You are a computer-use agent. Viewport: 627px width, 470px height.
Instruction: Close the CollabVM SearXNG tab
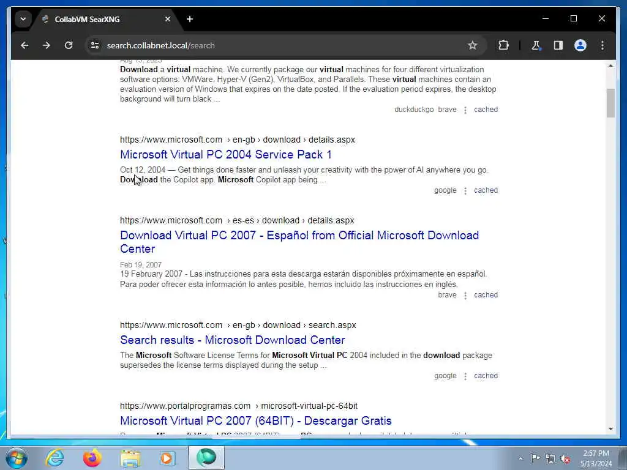[x=168, y=19]
